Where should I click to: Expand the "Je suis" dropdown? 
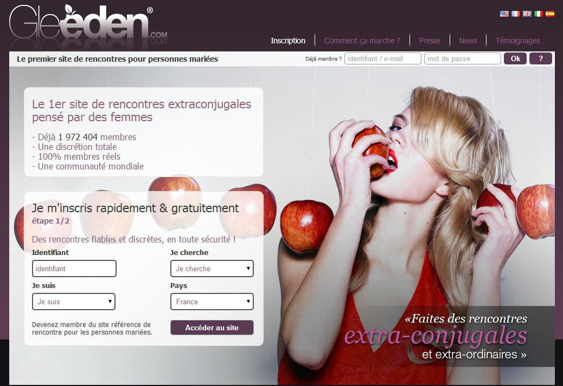(x=74, y=302)
